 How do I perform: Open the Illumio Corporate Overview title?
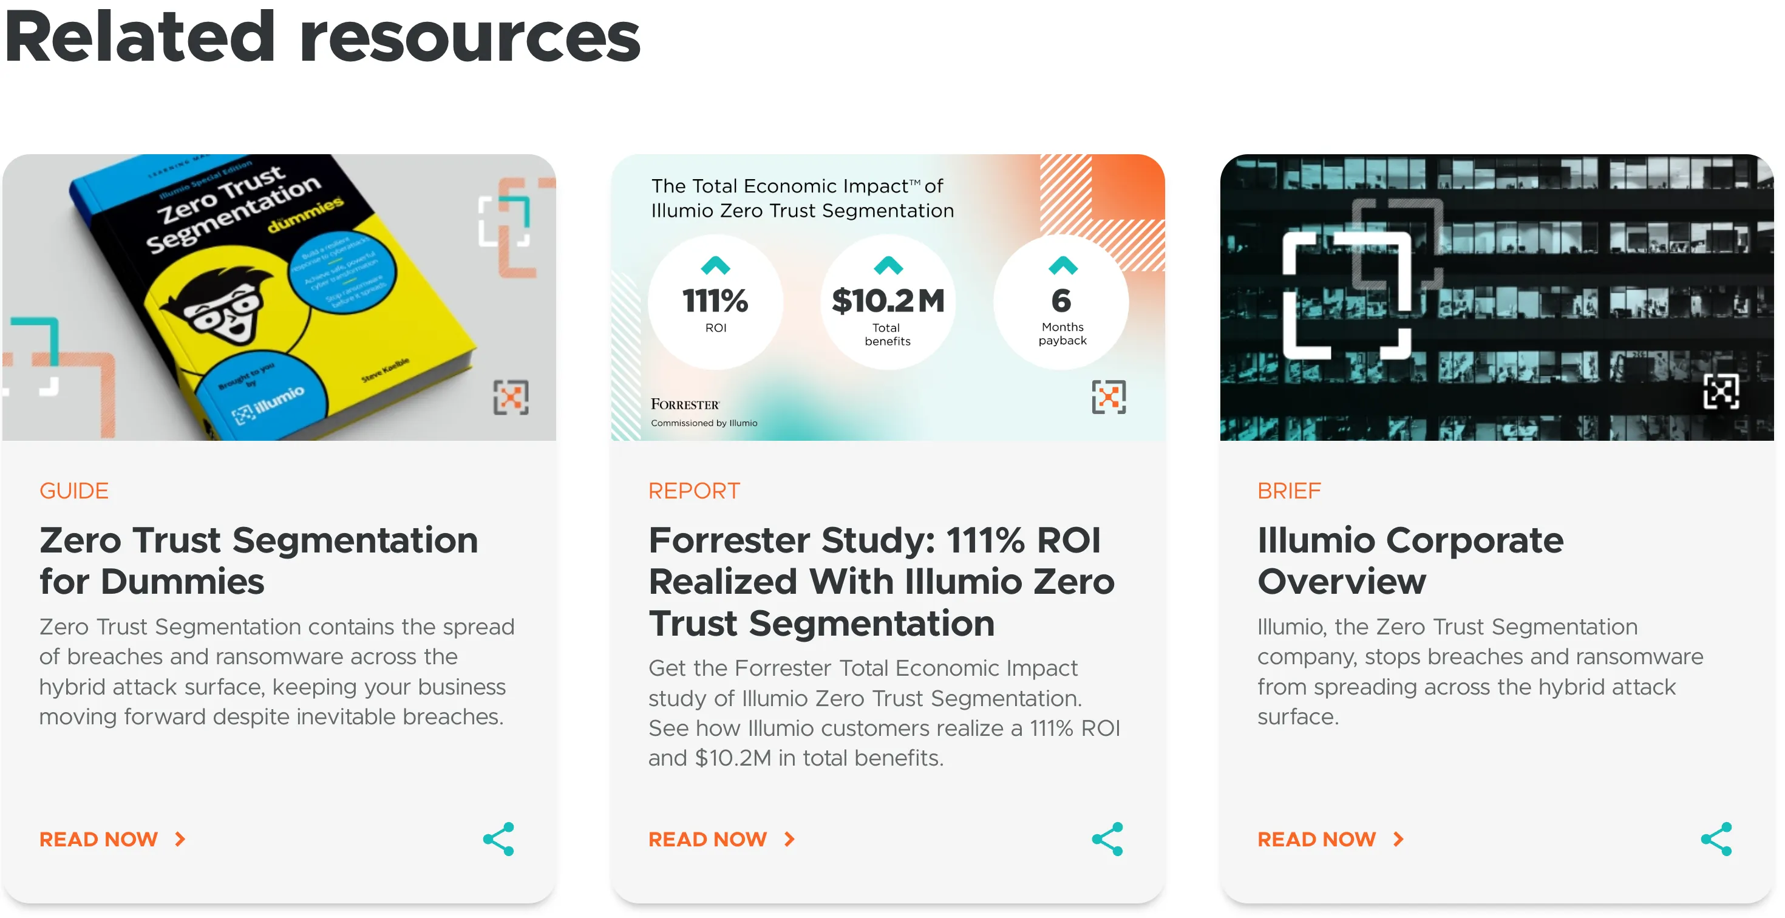tap(1410, 560)
